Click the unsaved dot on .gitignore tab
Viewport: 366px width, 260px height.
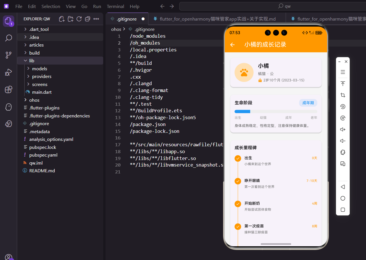143,19
